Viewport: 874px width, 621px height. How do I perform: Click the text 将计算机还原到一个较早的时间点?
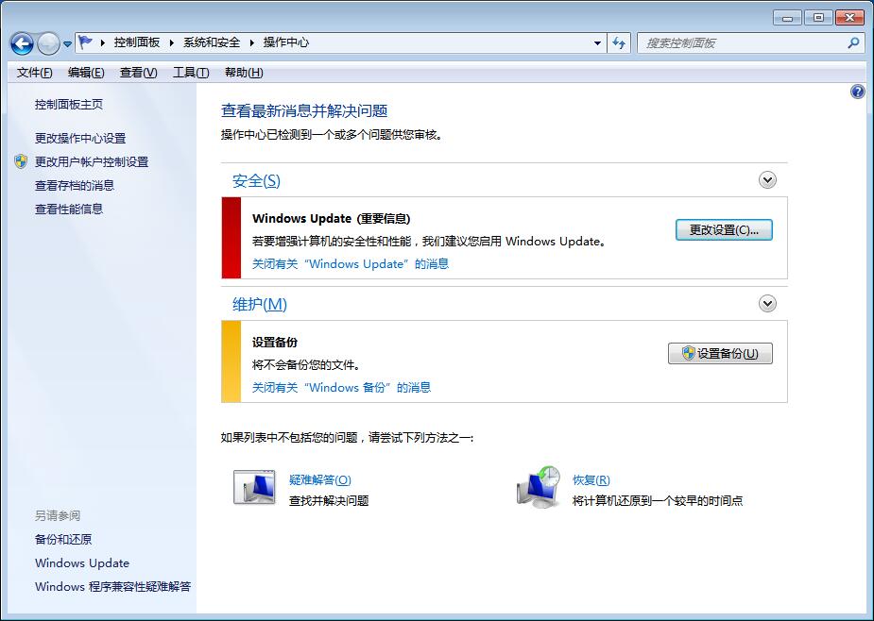658,501
